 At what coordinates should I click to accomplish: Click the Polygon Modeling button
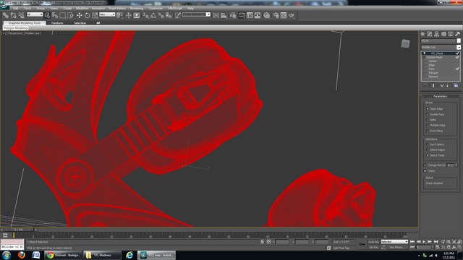pos(16,28)
